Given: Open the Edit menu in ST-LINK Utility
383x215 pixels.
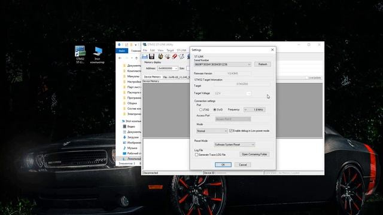Looking at the screenshot, I should [153, 50].
